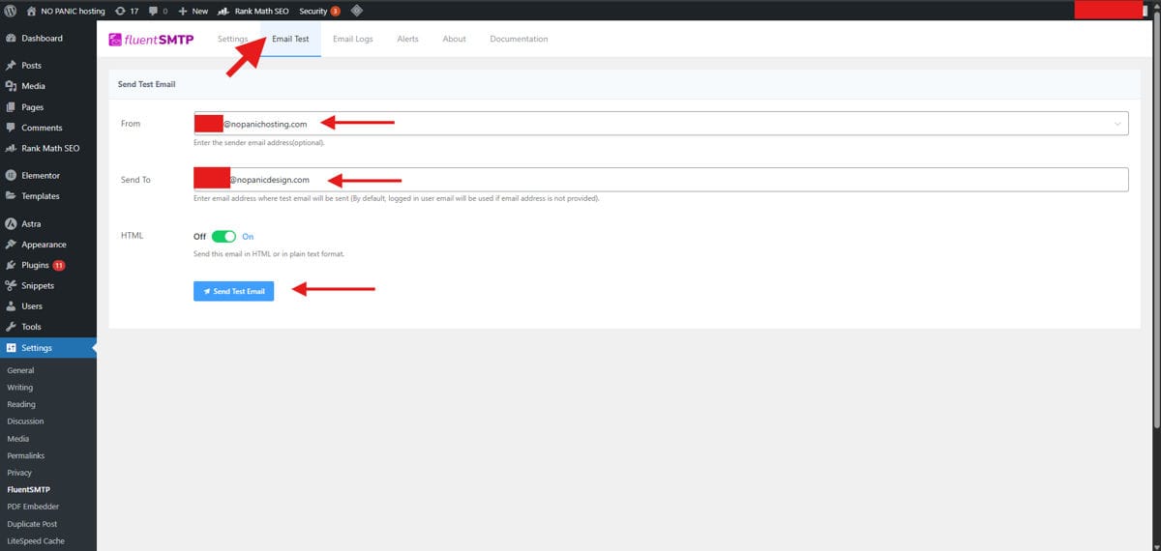Check the 17 pending updates icon
The image size is (1161, 551).
[x=127, y=11]
